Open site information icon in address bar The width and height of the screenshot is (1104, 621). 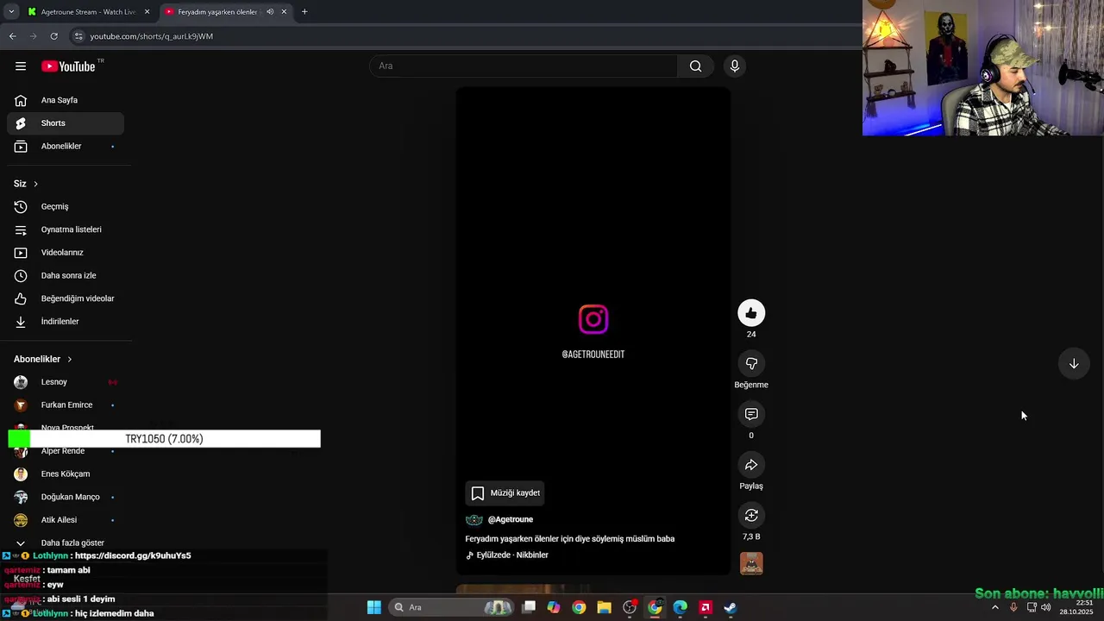pos(78,36)
